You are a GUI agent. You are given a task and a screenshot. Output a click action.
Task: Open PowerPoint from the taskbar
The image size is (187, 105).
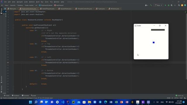(x=122, y=102)
